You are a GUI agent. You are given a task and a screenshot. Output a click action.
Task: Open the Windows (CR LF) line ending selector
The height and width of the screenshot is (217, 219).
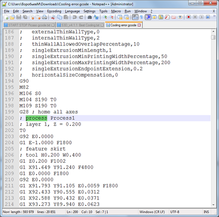point(152,212)
